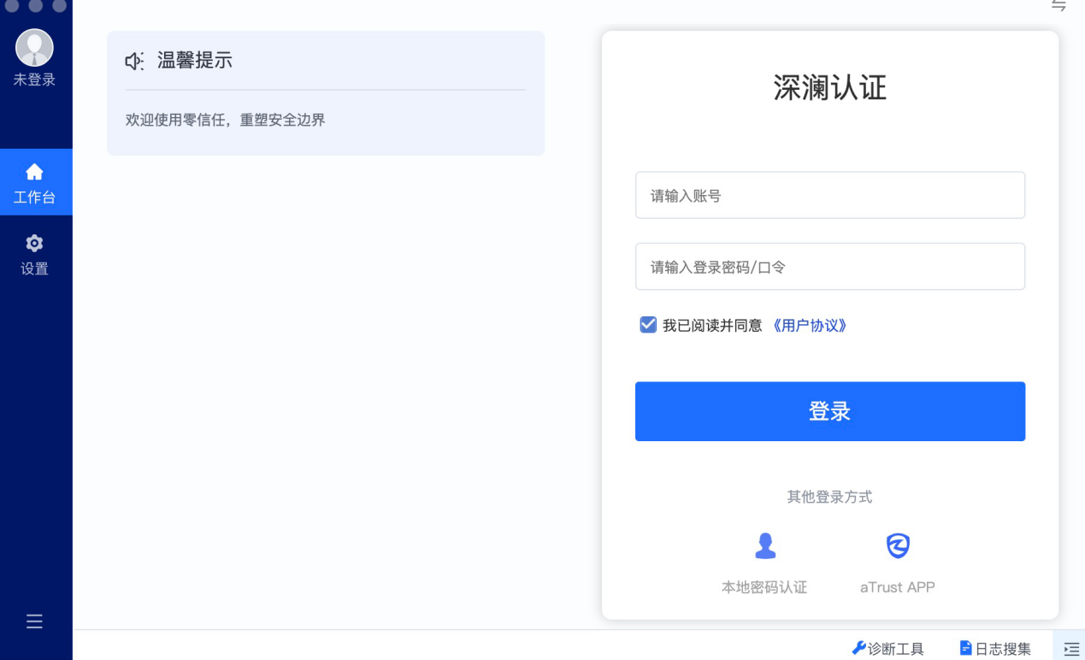Open the 工作台 home tab
Viewport: 1085px width, 660px height.
(34, 182)
